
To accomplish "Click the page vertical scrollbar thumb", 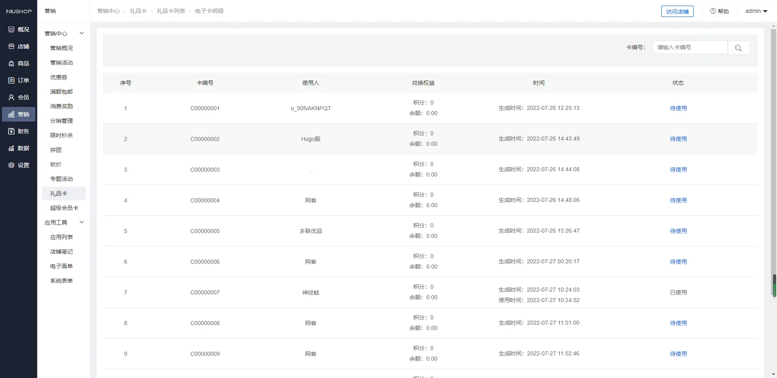I will point(774,286).
